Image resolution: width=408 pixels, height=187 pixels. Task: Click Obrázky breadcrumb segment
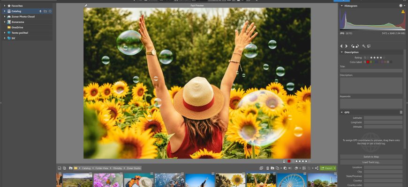(x=117, y=168)
